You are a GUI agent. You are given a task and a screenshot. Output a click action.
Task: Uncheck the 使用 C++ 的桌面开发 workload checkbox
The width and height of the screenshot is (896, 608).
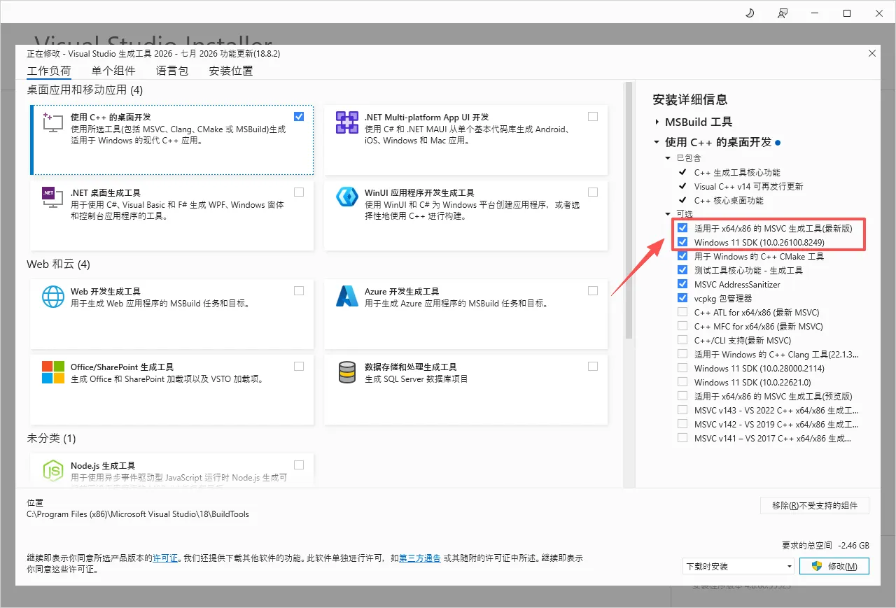click(x=300, y=117)
